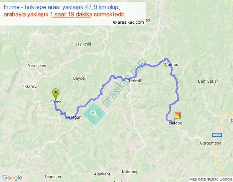Select the Korgan town label
The width and height of the screenshot is (233, 182).
[x=75, y=117]
